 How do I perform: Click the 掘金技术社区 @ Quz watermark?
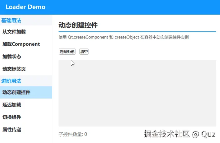point(180,134)
